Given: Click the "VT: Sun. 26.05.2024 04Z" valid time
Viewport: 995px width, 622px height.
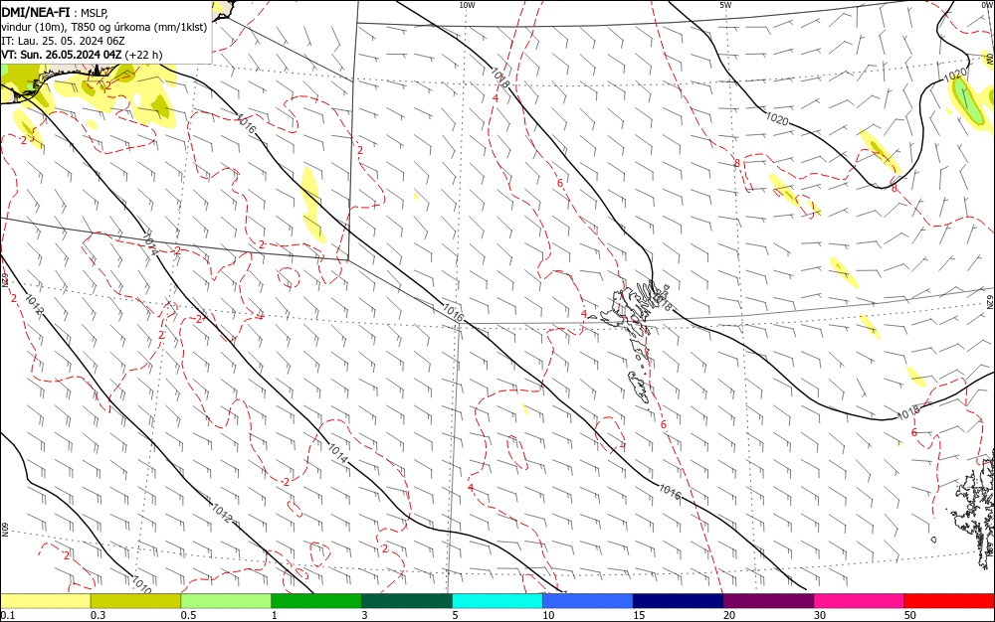Looking at the screenshot, I should 62,55.
